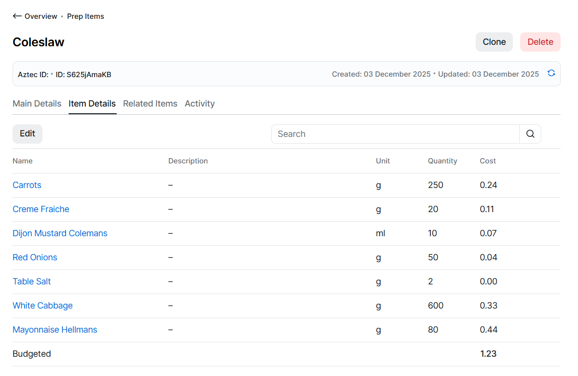Open Dijon Mustard Colemans item
This screenshot has width=578, height=376.
(x=60, y=233)
